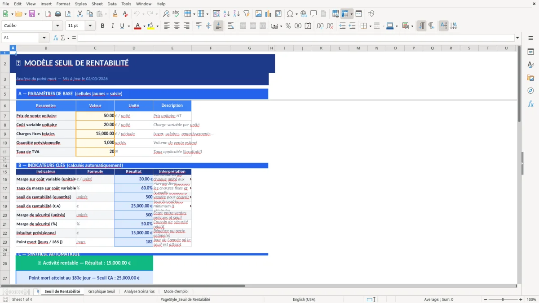Apply percent format with the % icon
The width and height of the screenshot is (539, 303).
point(289,26)
